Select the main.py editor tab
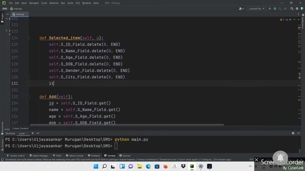 tap(20, 14)
